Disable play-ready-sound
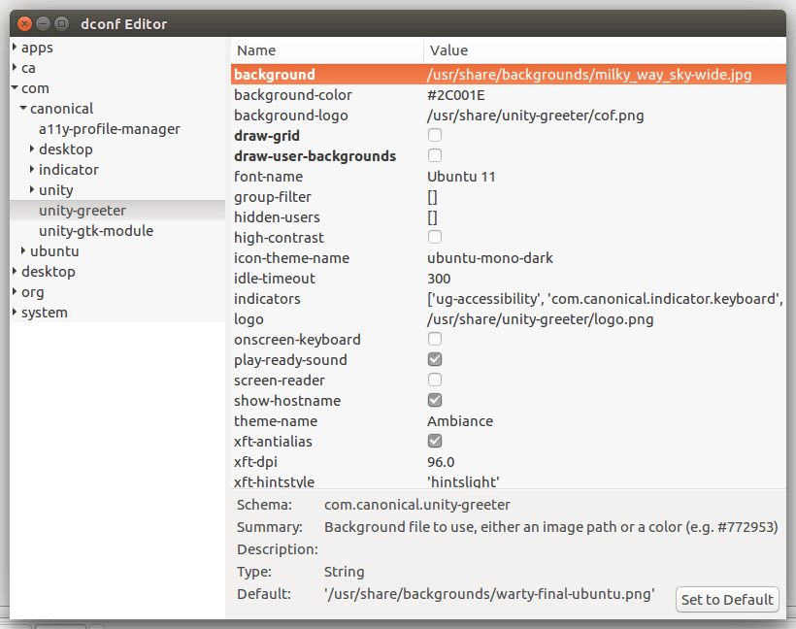The image size is (796, 629). pyautogui.click(x=434, y=359)
